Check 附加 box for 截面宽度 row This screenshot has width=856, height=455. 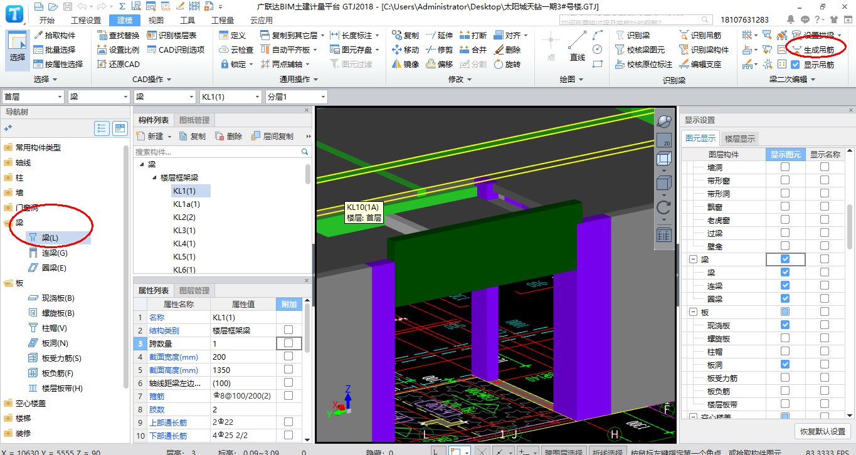point(288,356)
